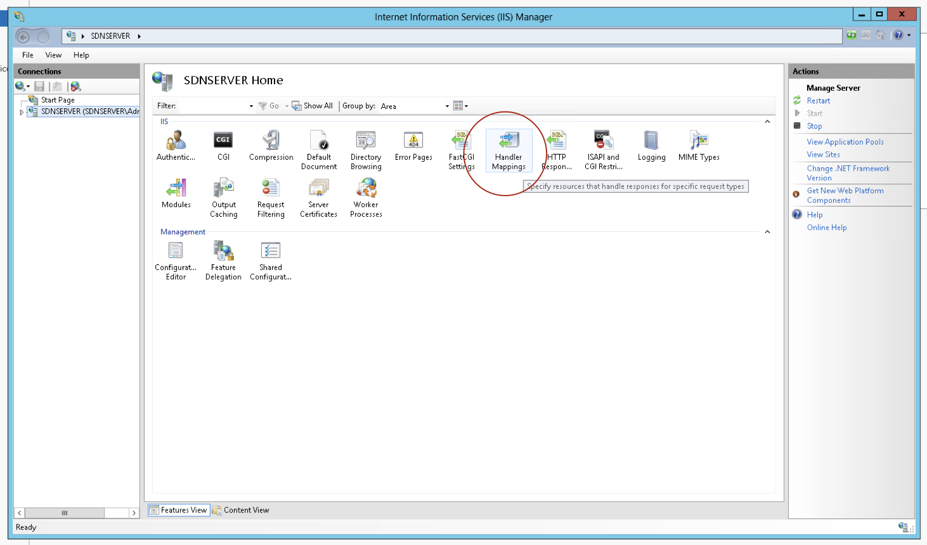927x545 pixels.
Task: Open the Default Document feature
Action: tap(319, 150)
